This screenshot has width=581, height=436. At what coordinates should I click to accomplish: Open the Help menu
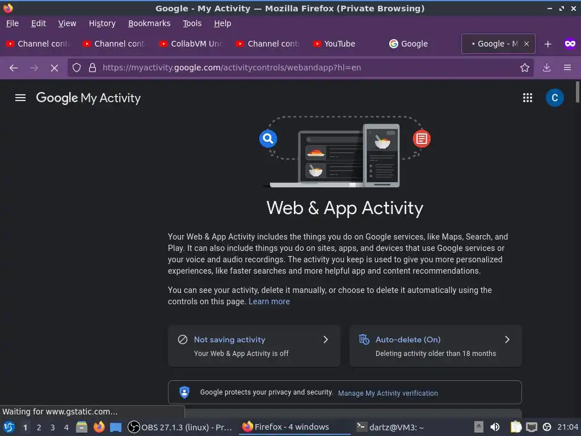tap(222, 23)
